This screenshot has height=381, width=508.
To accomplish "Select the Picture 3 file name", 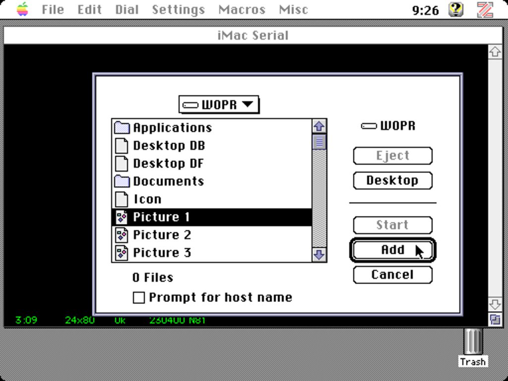I will click(162, 253).
